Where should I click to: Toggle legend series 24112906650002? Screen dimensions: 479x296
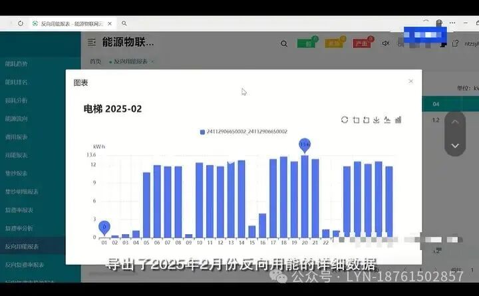243,132
